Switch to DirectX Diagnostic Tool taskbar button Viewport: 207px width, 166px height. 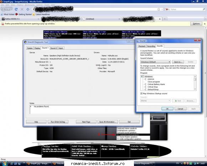[144, 164]
